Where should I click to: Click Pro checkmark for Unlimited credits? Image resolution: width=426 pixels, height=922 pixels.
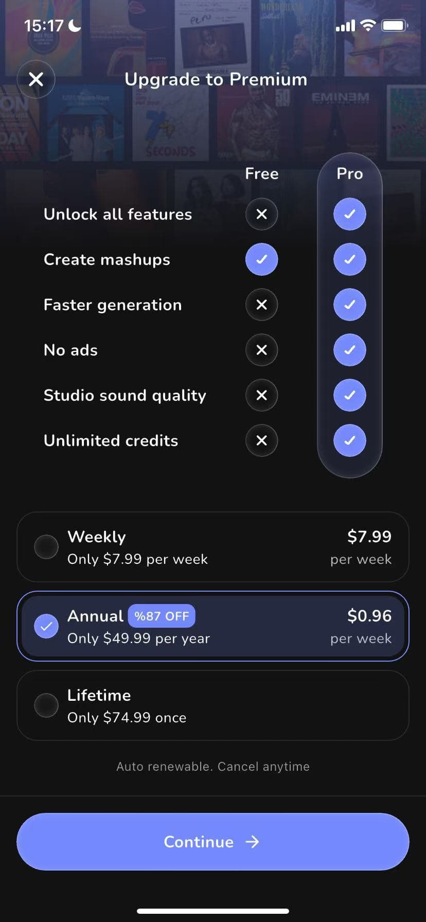coord(350,440)
